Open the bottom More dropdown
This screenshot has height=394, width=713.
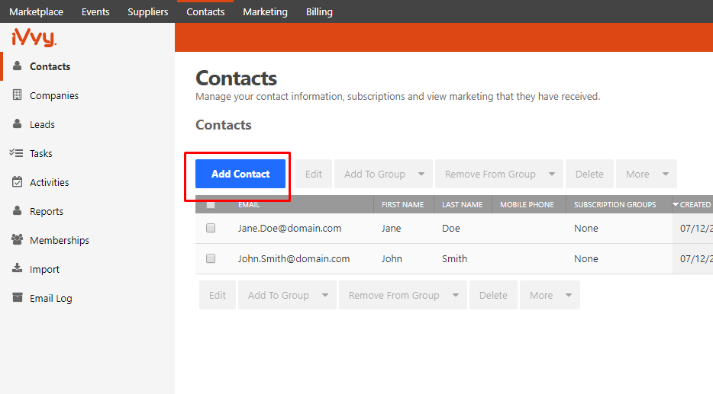click(550, 295)
